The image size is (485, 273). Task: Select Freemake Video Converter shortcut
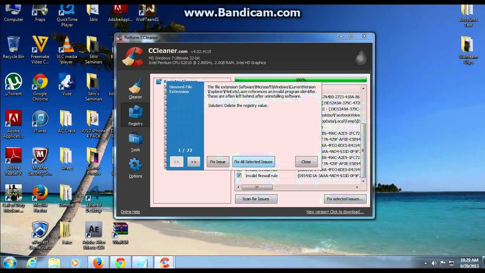[x=40, y=50]
